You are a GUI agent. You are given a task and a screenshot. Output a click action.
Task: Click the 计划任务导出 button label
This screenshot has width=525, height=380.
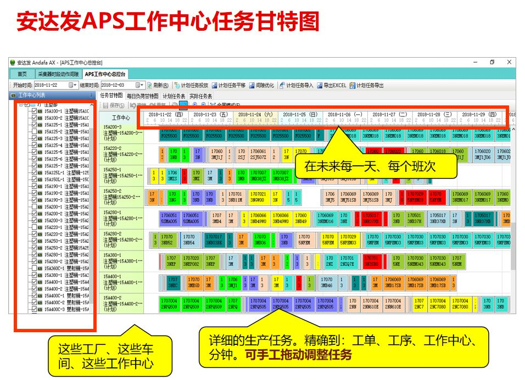(x=370, y=85)
